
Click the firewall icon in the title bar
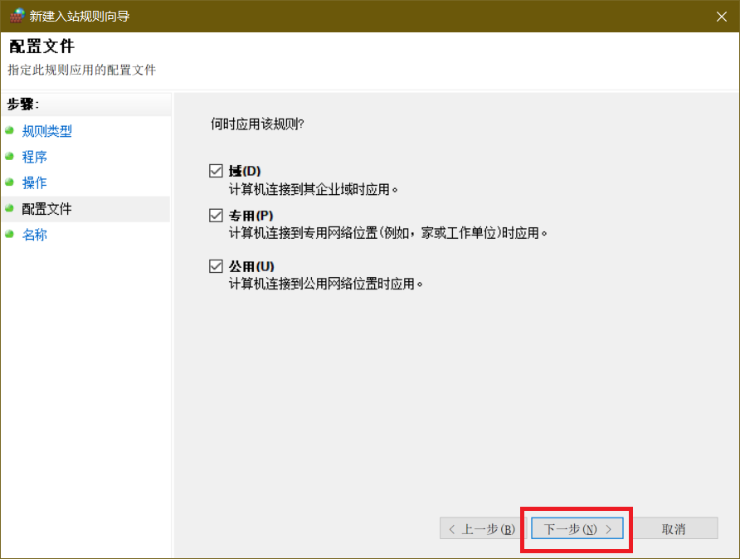(17, 16)
